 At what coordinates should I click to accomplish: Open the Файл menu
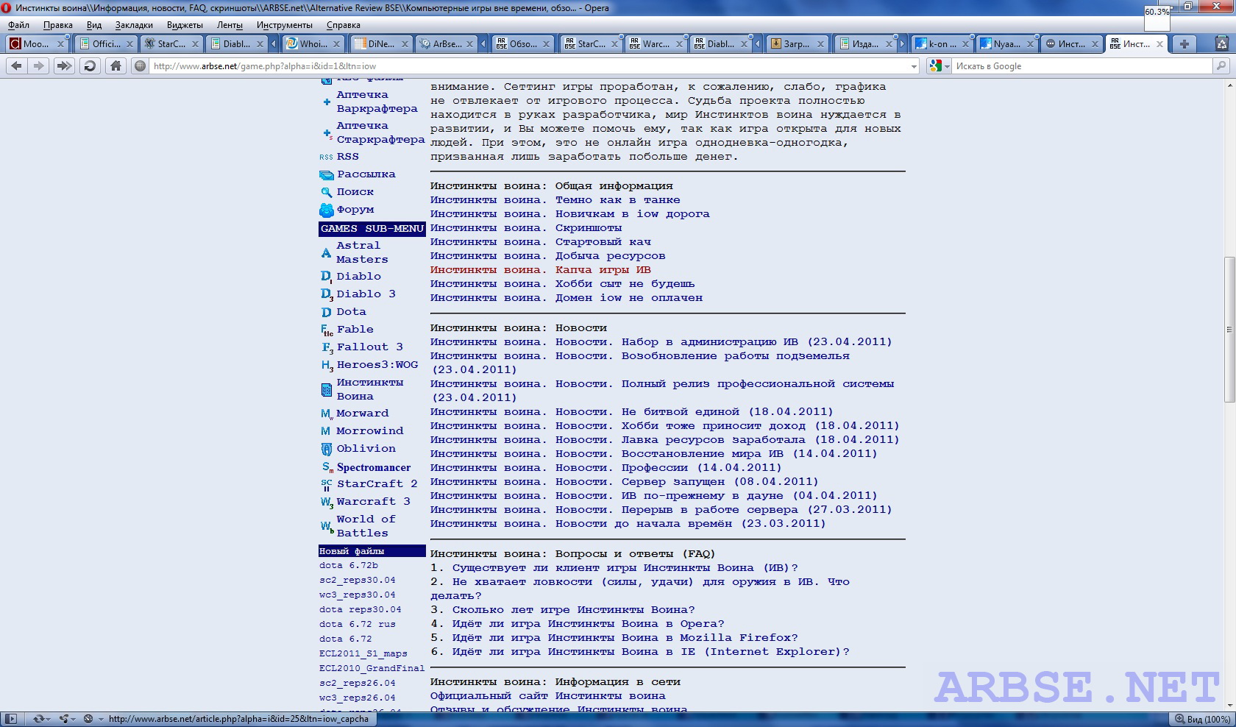(x=19, y=25)
